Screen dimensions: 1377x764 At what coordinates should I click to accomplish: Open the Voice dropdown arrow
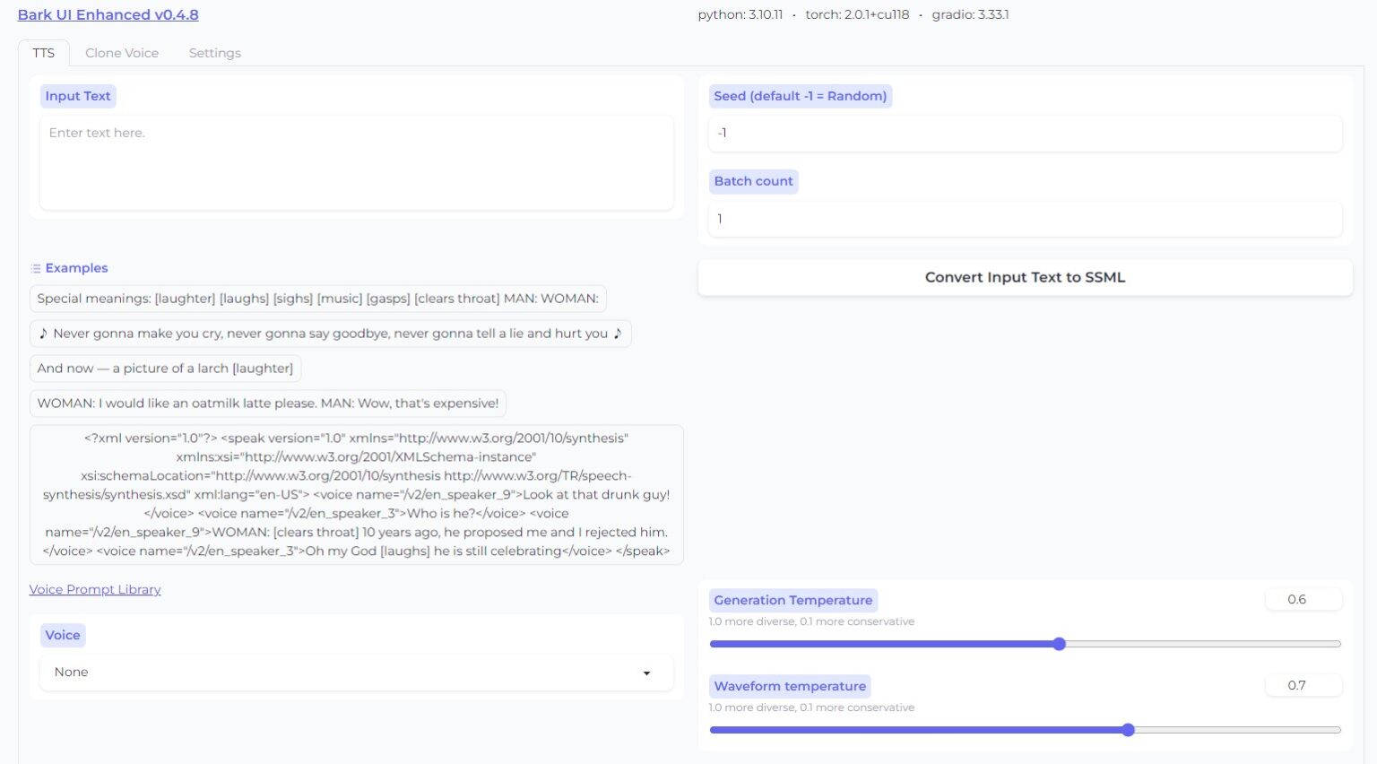tap(646, 673)
